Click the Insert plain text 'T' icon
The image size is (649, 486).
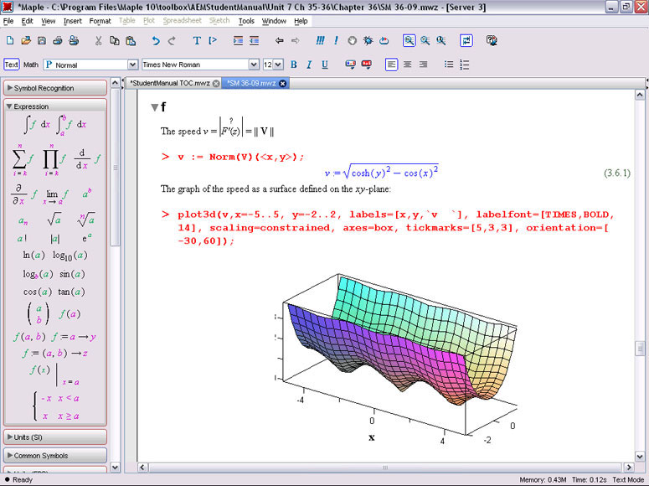tap(197, 40)
